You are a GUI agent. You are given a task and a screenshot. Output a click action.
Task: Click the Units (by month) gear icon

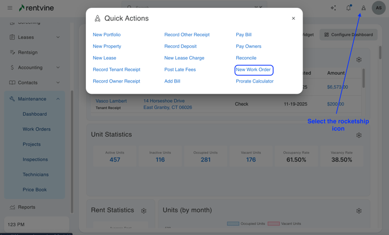pos(358,211)
